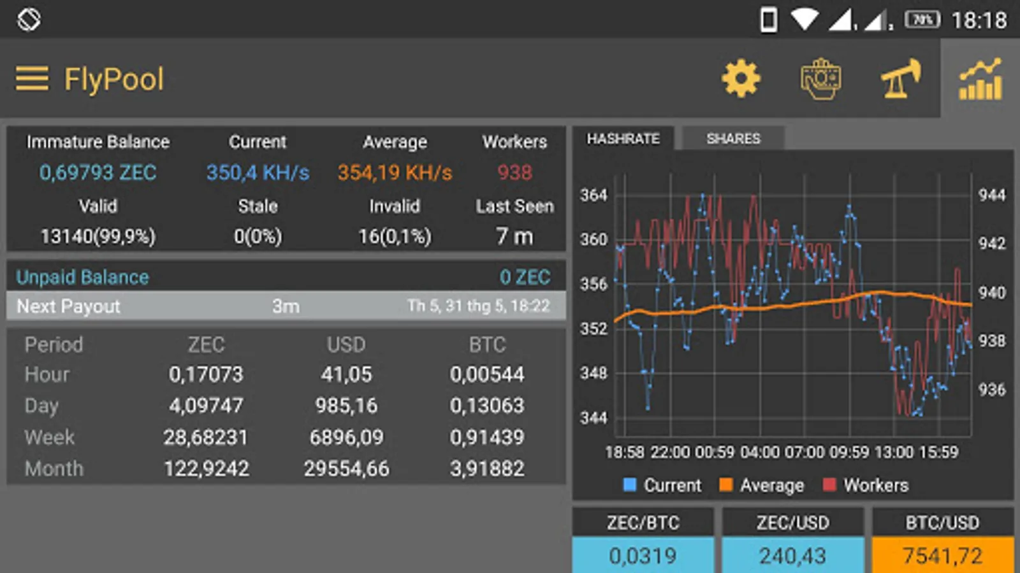Tap the orange Average legend swatch
The width and height of the screenshot is (1020, 573).
(725, 485)
